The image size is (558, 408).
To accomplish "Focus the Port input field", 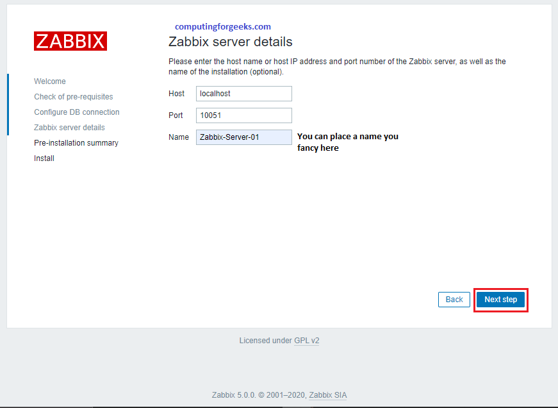I will pyautogui.click(x=244, y=115).
